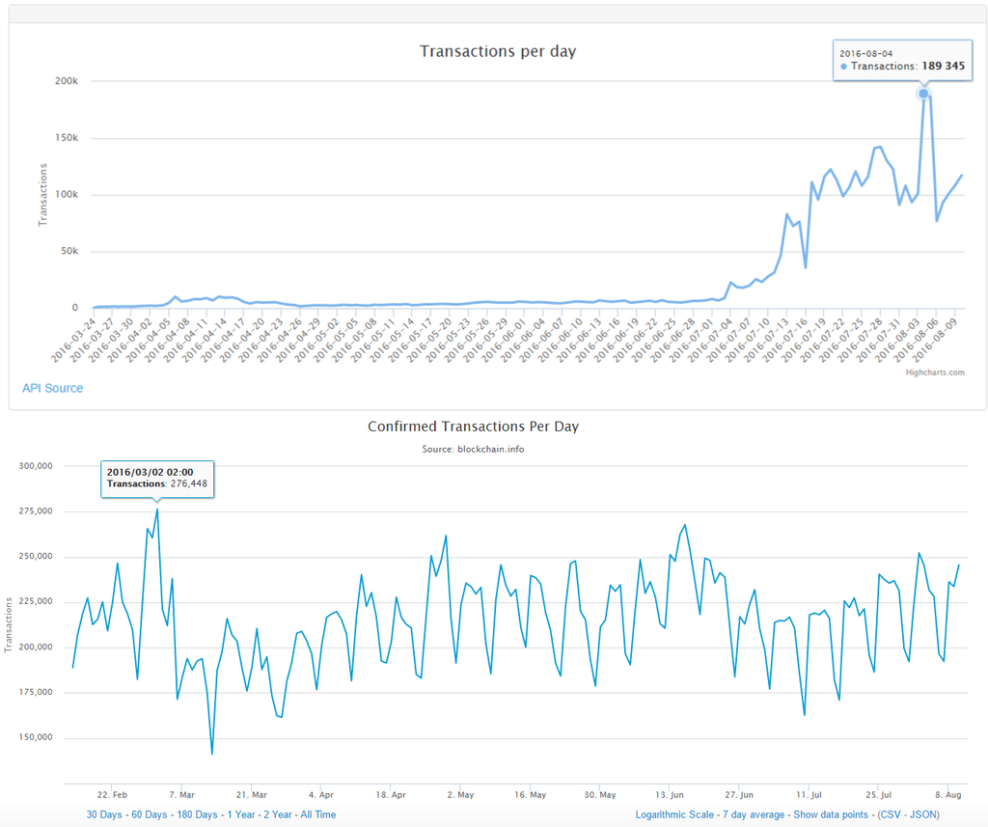
Task: Click the 'Transactions per day' chart title
Action: (497, 50)
